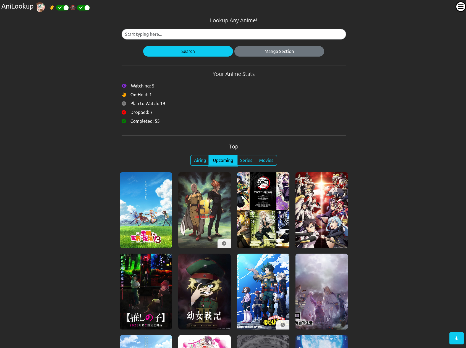Click the AniLookup title link

coord(17,6)
